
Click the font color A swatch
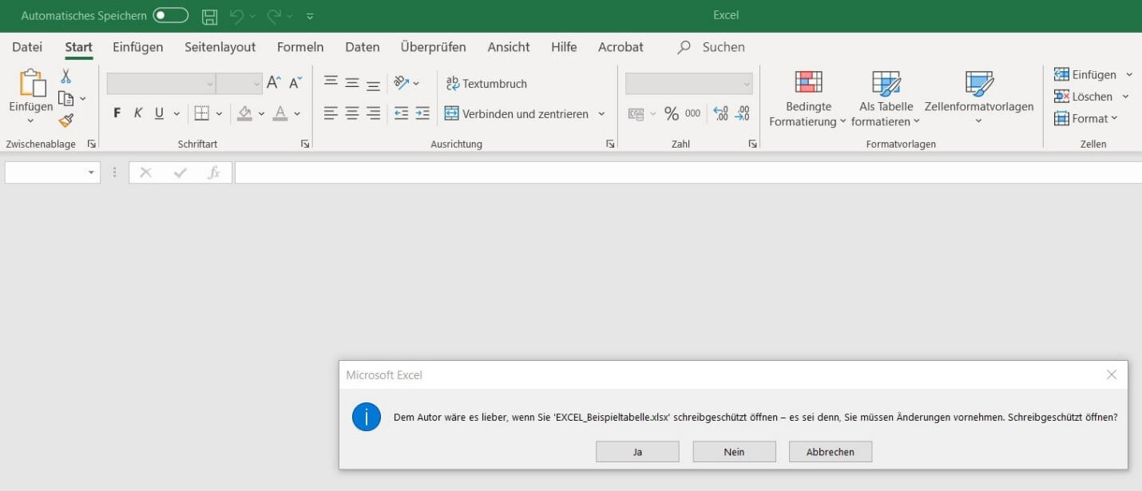[280, 113]
